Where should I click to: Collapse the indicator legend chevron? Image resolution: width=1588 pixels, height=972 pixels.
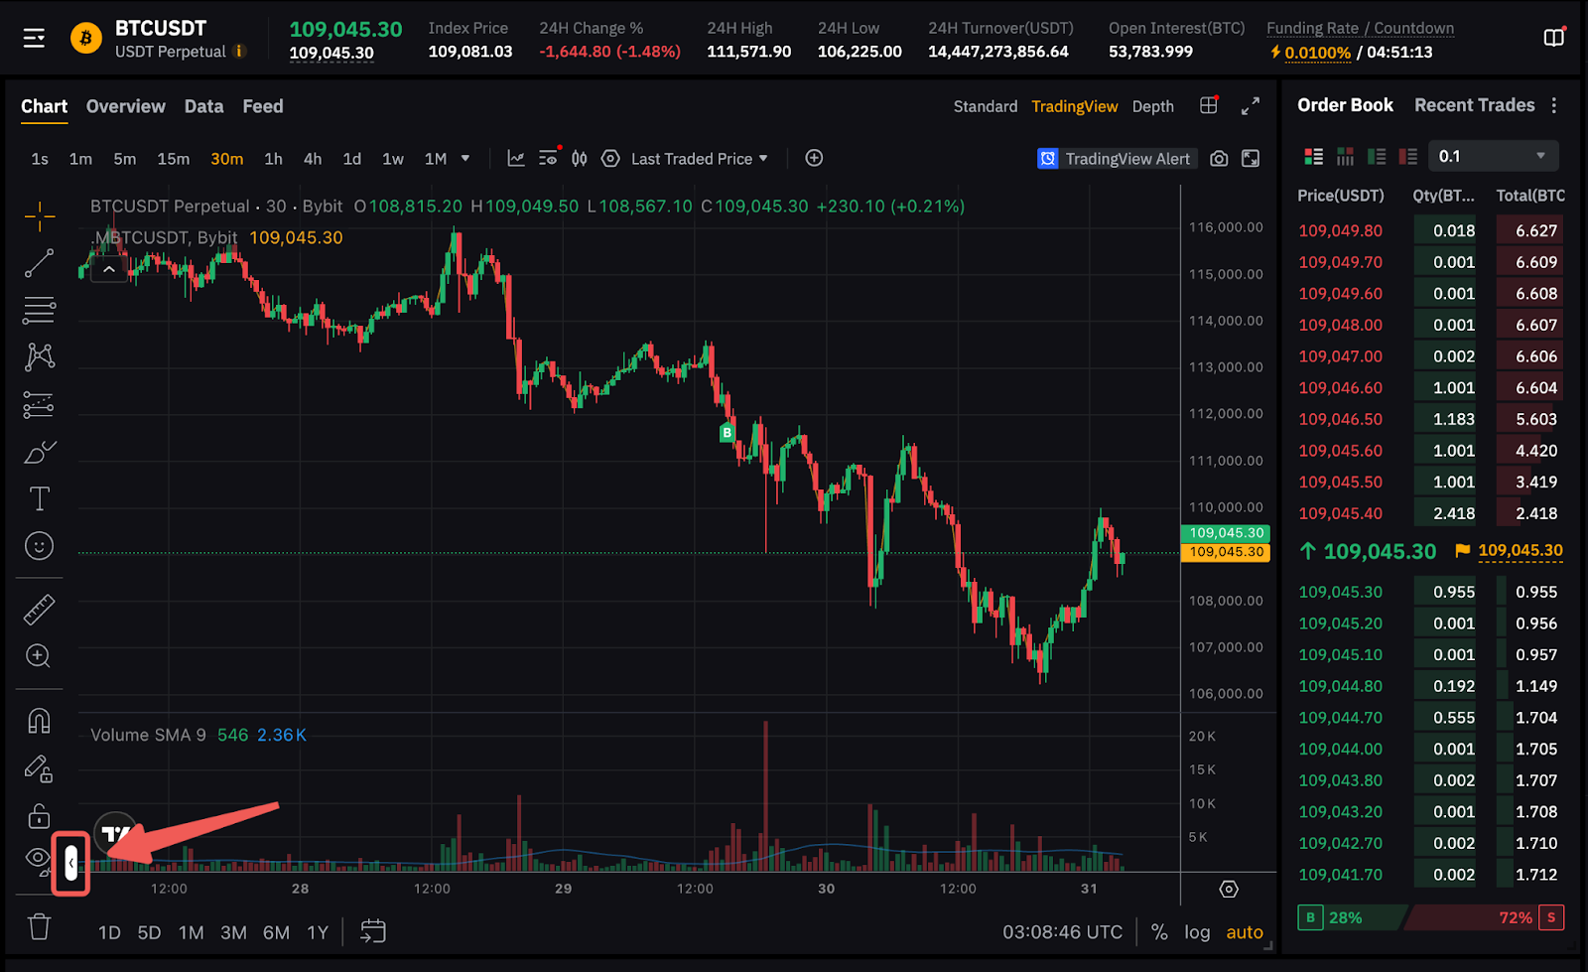(109, 269)
